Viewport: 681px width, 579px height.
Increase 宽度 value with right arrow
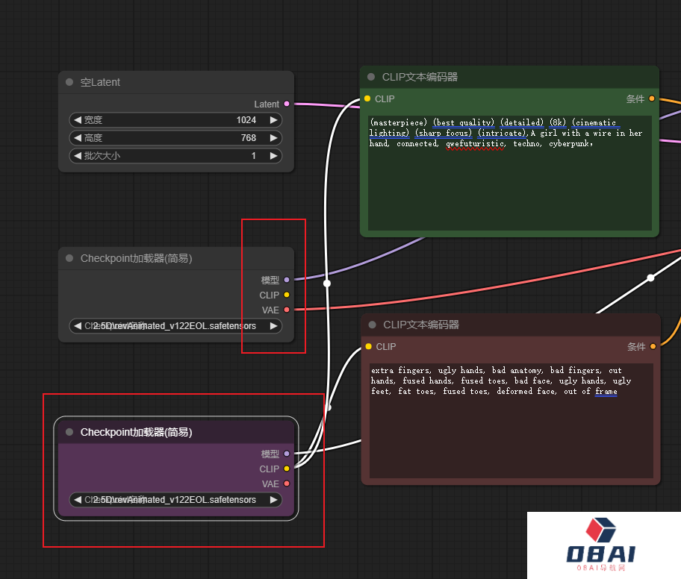[x=273, y=120]
